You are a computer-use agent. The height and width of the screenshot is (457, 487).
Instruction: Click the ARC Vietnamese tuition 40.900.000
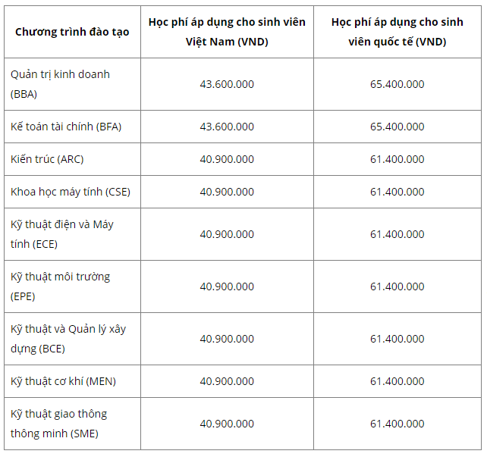pos(227,159)
